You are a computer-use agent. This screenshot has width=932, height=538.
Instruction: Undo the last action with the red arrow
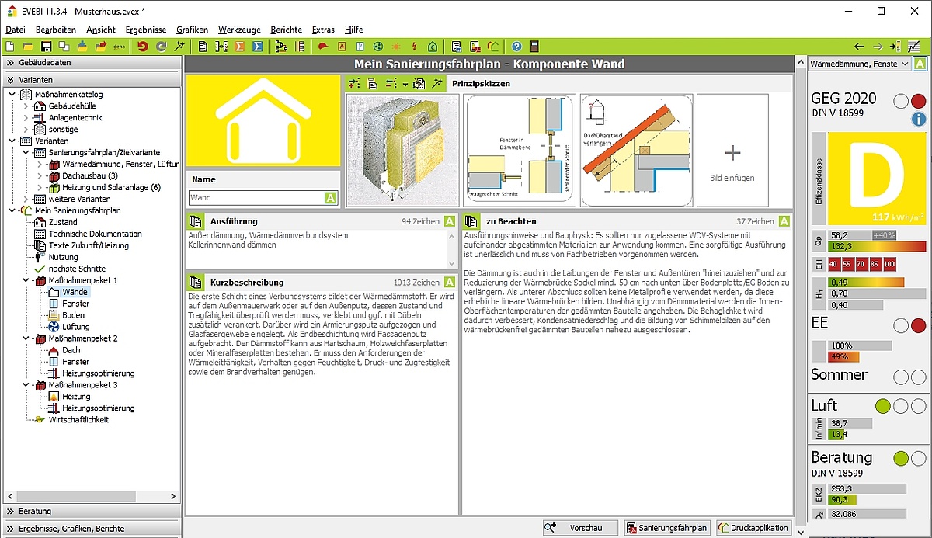pyautogui.click(x=143, y=47)
